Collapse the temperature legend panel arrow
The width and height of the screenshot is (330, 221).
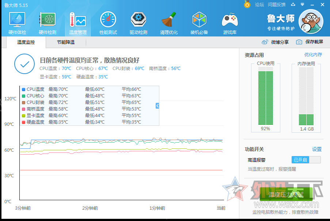pos(157,106)
